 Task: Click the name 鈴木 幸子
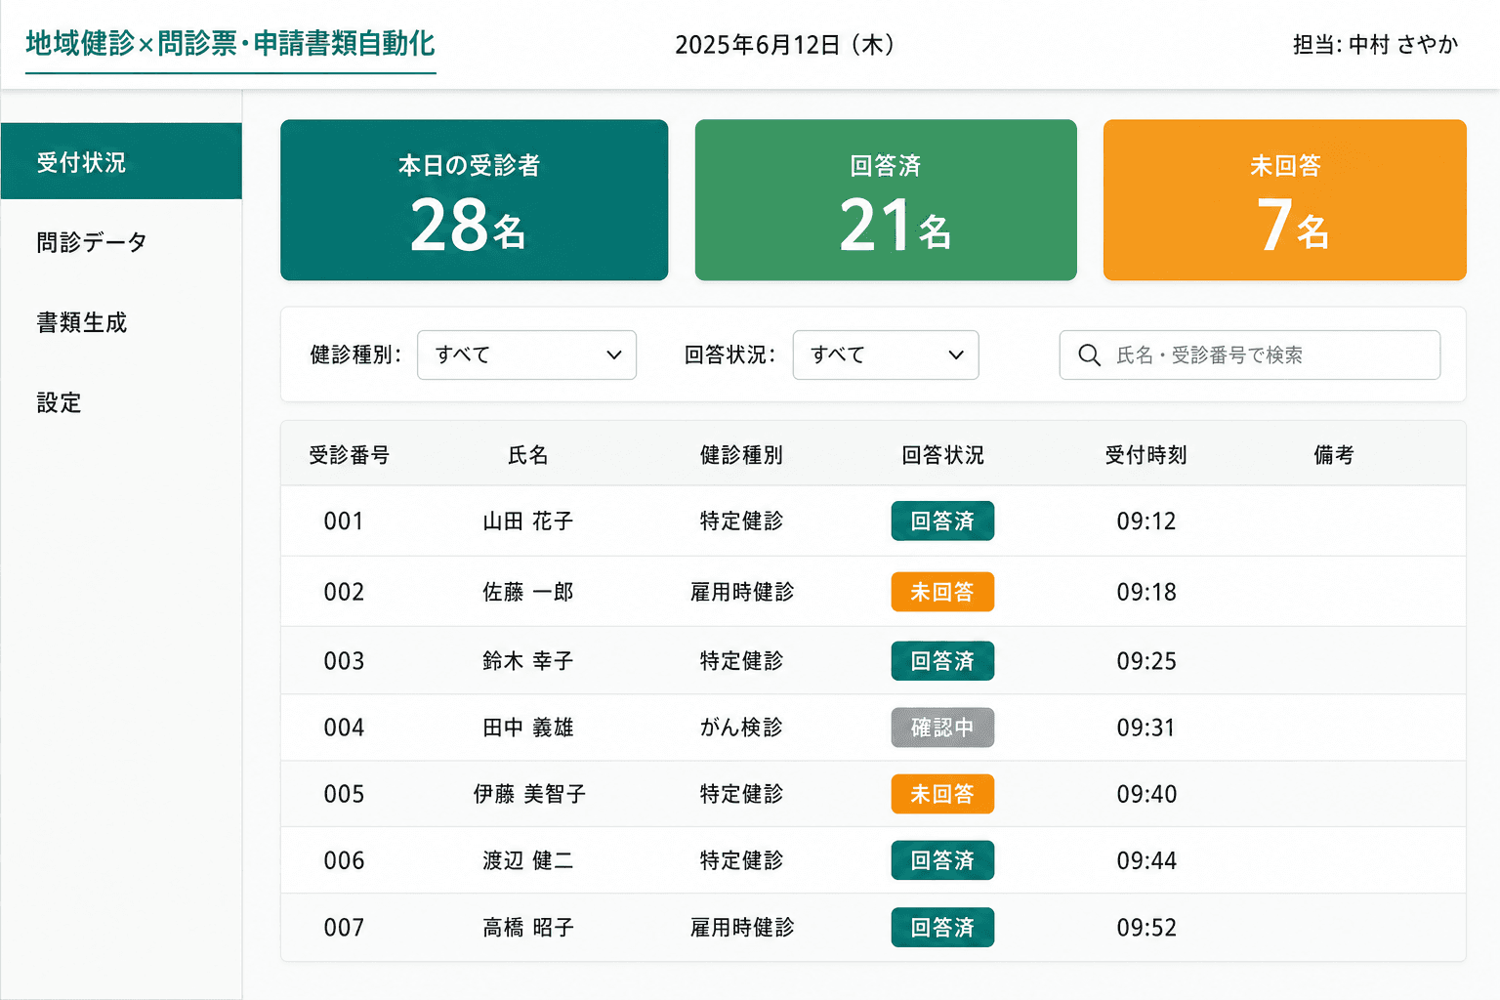click(528, 661)
